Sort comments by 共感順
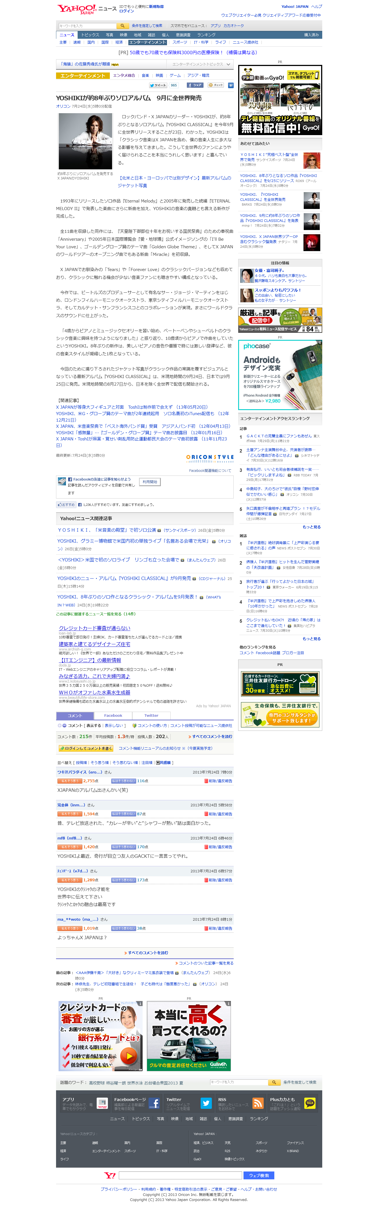This screenshot has height=1208, width=378. pyautogui.click(x=163, y=763)
